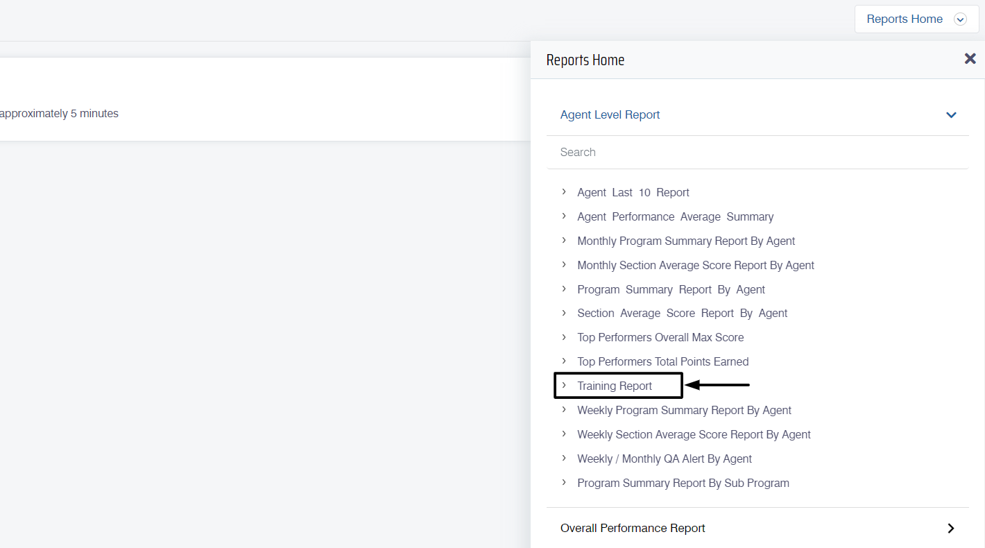Click chevron beside Training Report
Viewport: 985px width, 548px height.
point(564,385)
